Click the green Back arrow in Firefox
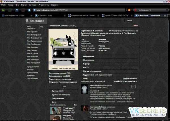The width and height of the screenshot is (170, 121). pyautogui.click(x=3, y=10)
